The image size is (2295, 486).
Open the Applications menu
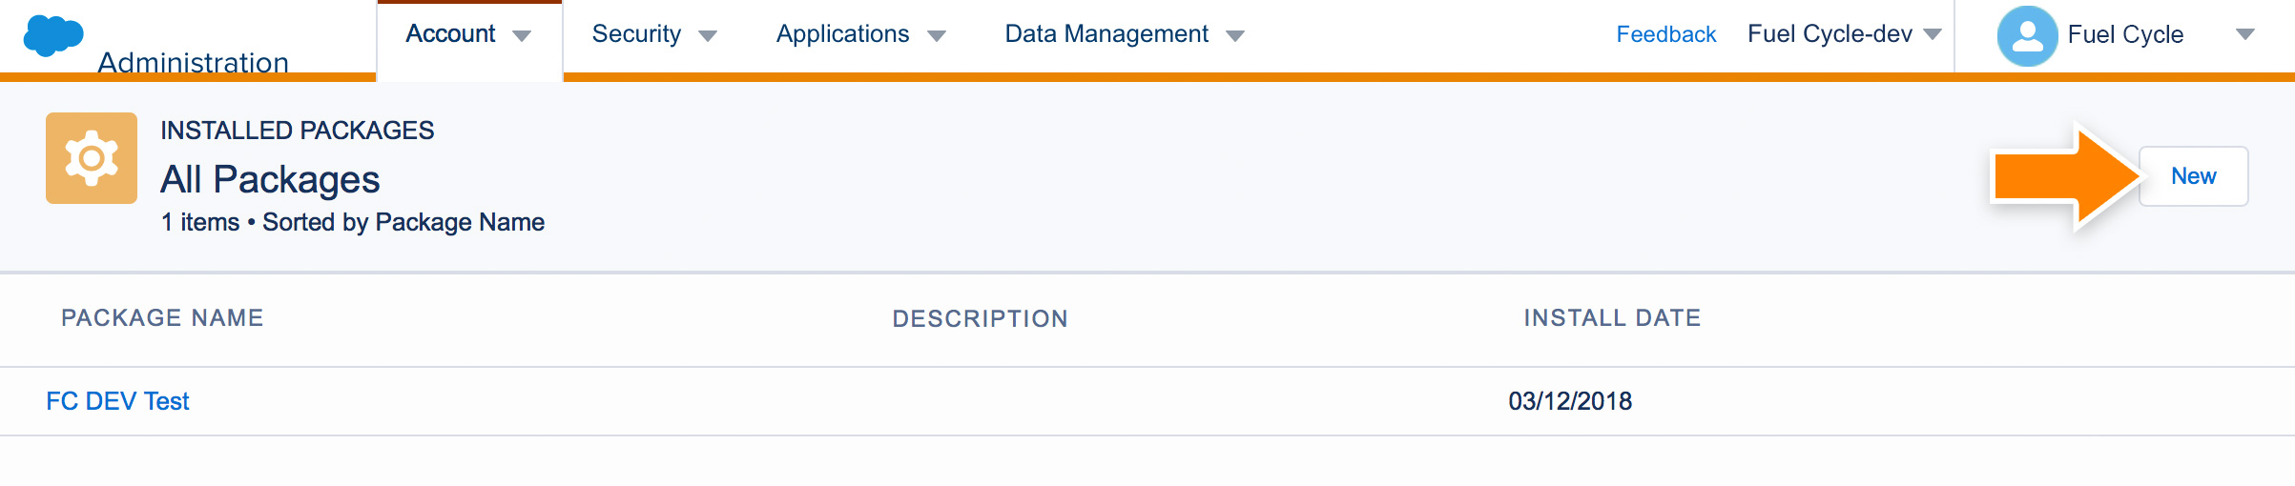(842, 34)
